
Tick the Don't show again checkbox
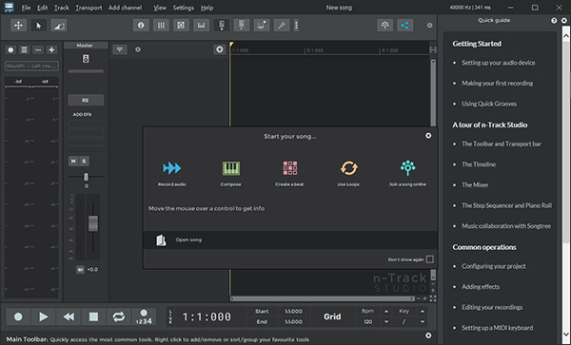(430, 259)
